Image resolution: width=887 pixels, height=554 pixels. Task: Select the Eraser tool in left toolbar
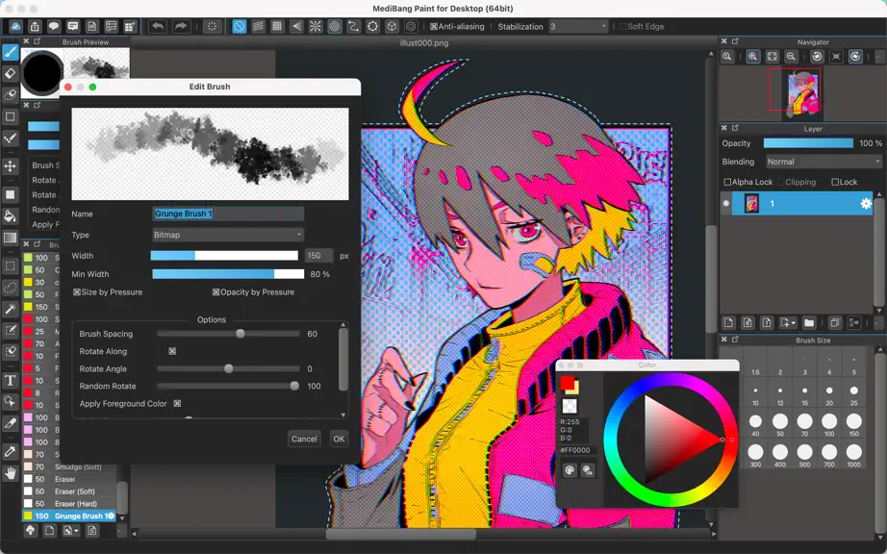(11, 73)
